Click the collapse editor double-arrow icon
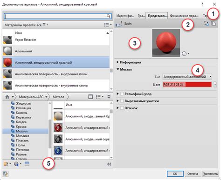The height and width of the screenshot is (180, 221). coord(109,164)
